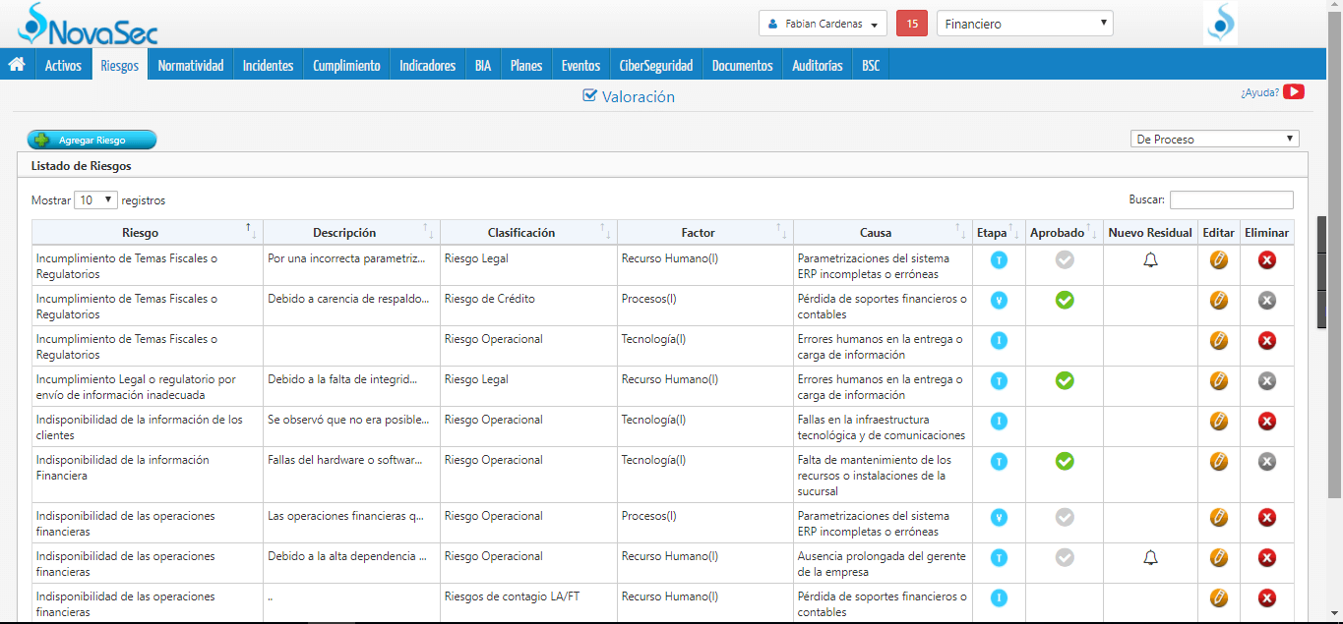Click Etapa 'I' icon in Riesgos de contagio row
The image size is (1343, 624).
coord(999,597)
